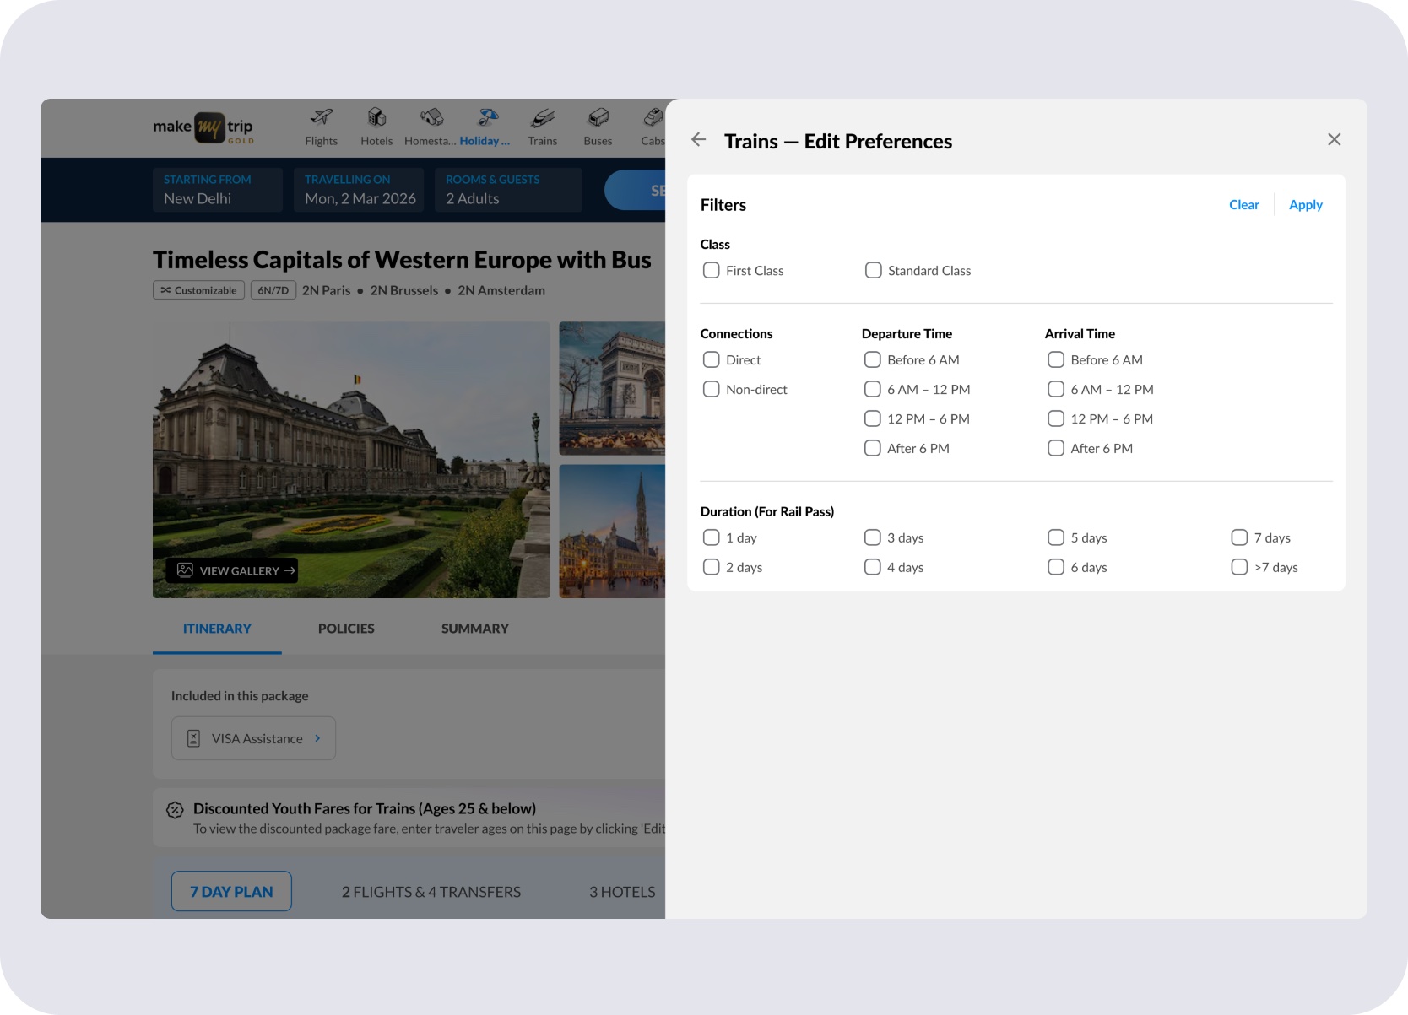Open the Brussels palace main photo
This screenshot has height=1015, width=1408.
point(351,460)
